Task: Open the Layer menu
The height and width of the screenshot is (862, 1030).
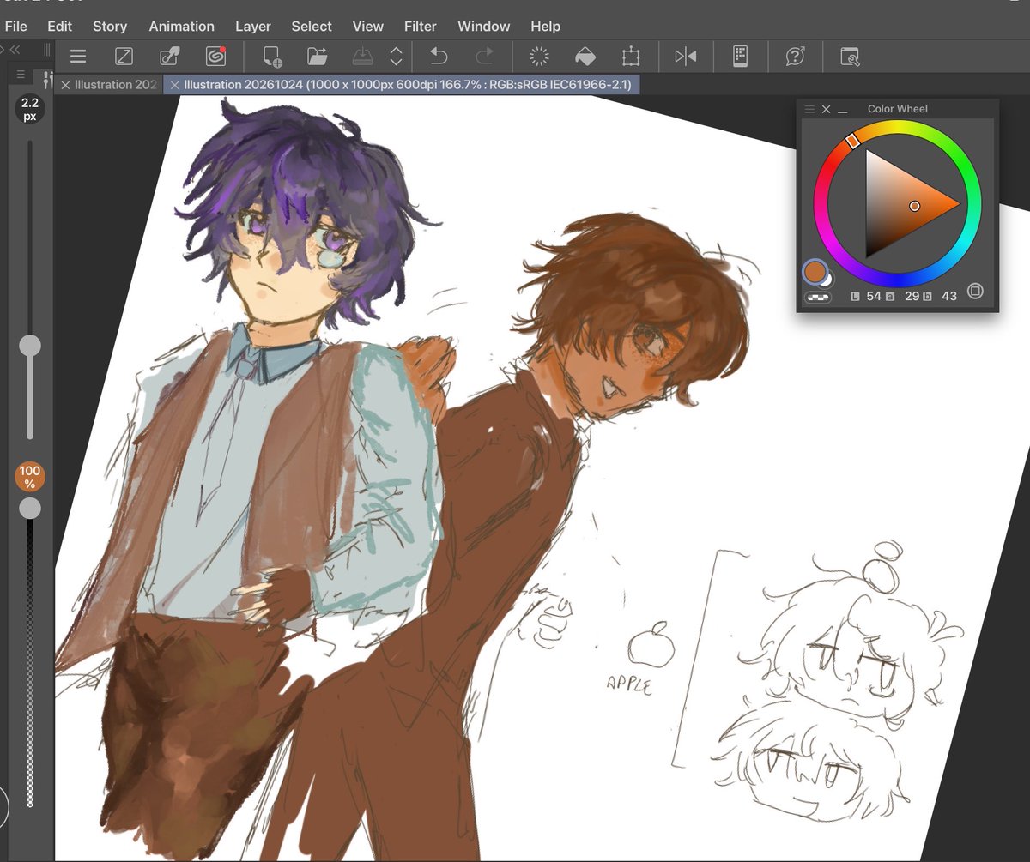Action: coord(253,27)
